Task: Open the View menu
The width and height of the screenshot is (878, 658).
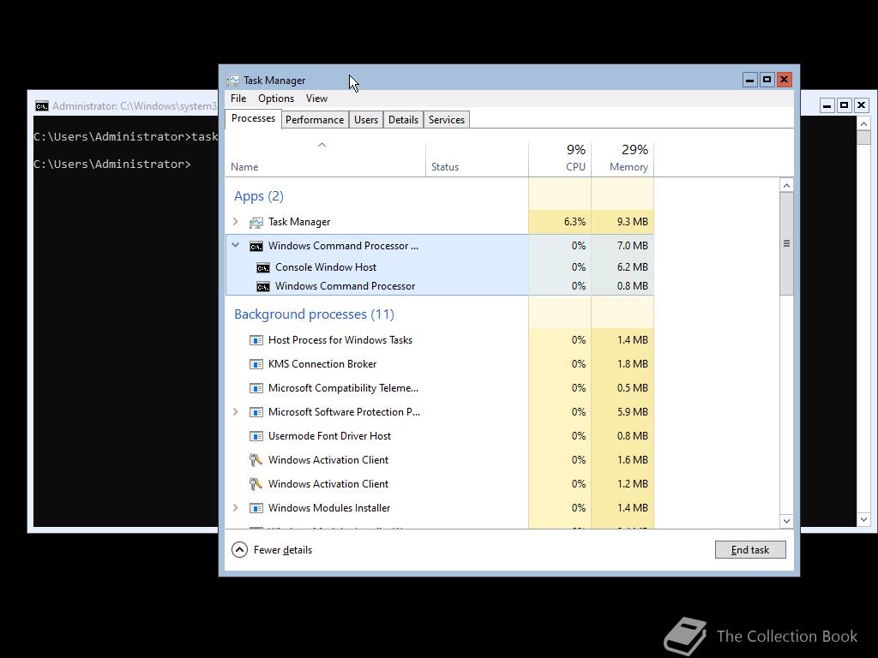Action: [x=316, y=99]
